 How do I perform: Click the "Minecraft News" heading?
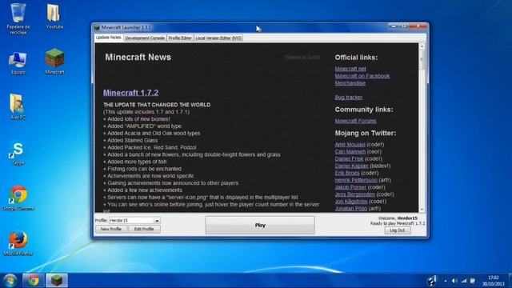(x=138, y=57)
